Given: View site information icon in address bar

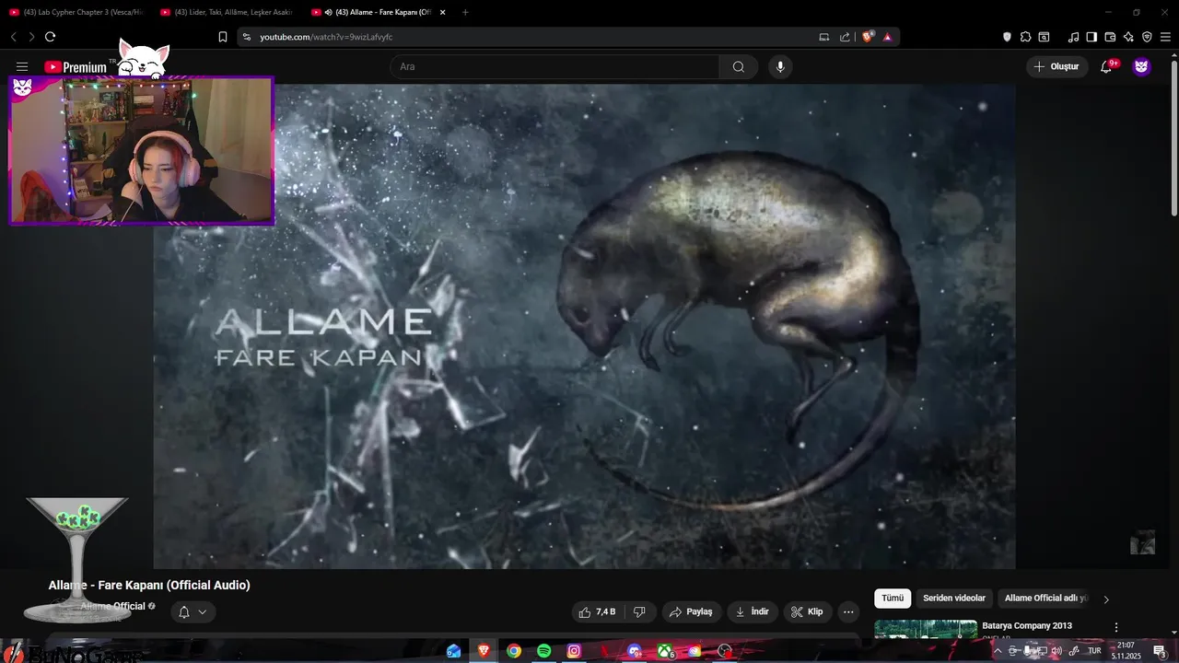Looking at the screenshot, I should [x=246, y=37].
